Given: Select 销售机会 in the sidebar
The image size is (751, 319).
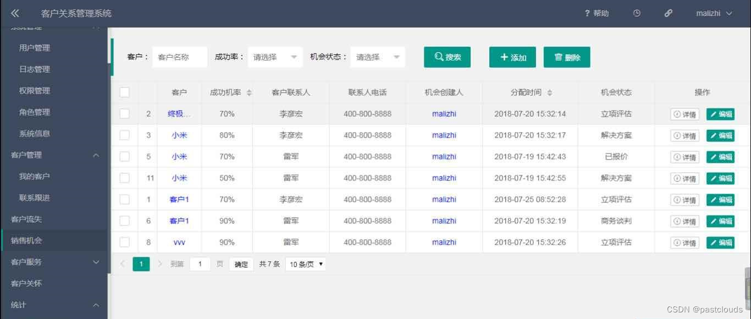Looking at the screenshot, I should pos(54,241).
